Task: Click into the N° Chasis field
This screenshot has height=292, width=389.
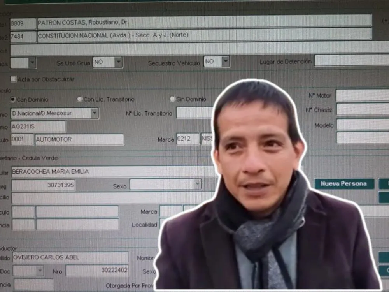Action: [362, 109]
